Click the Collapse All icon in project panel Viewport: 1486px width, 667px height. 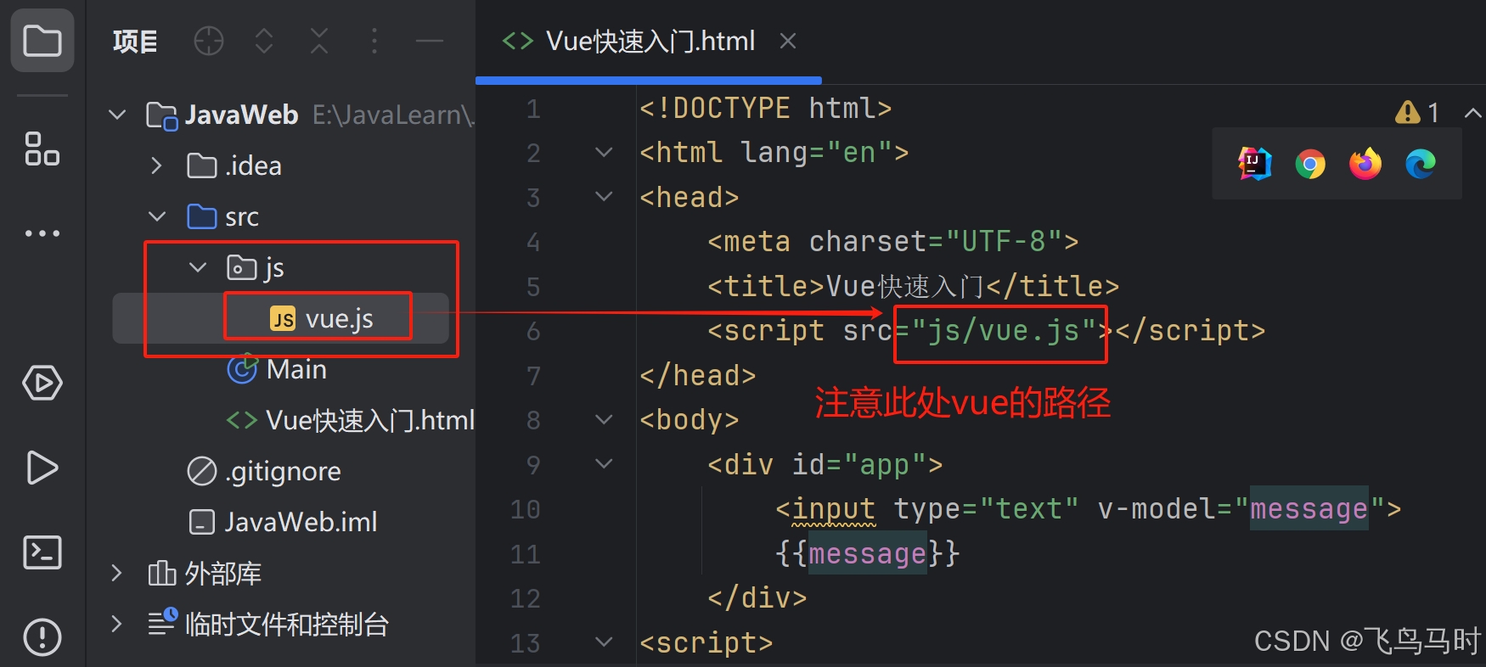pyautogui.click(x=319, y=41)
